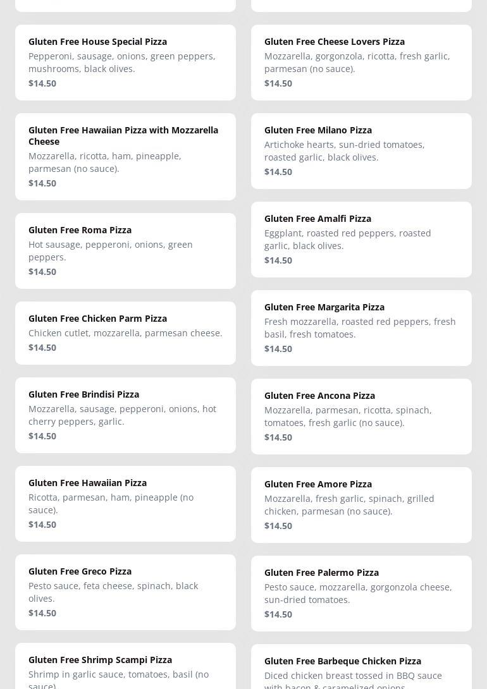Select Gluten Free Hawaiian Pizza with ricotta, no sauce

click(125, 503)
